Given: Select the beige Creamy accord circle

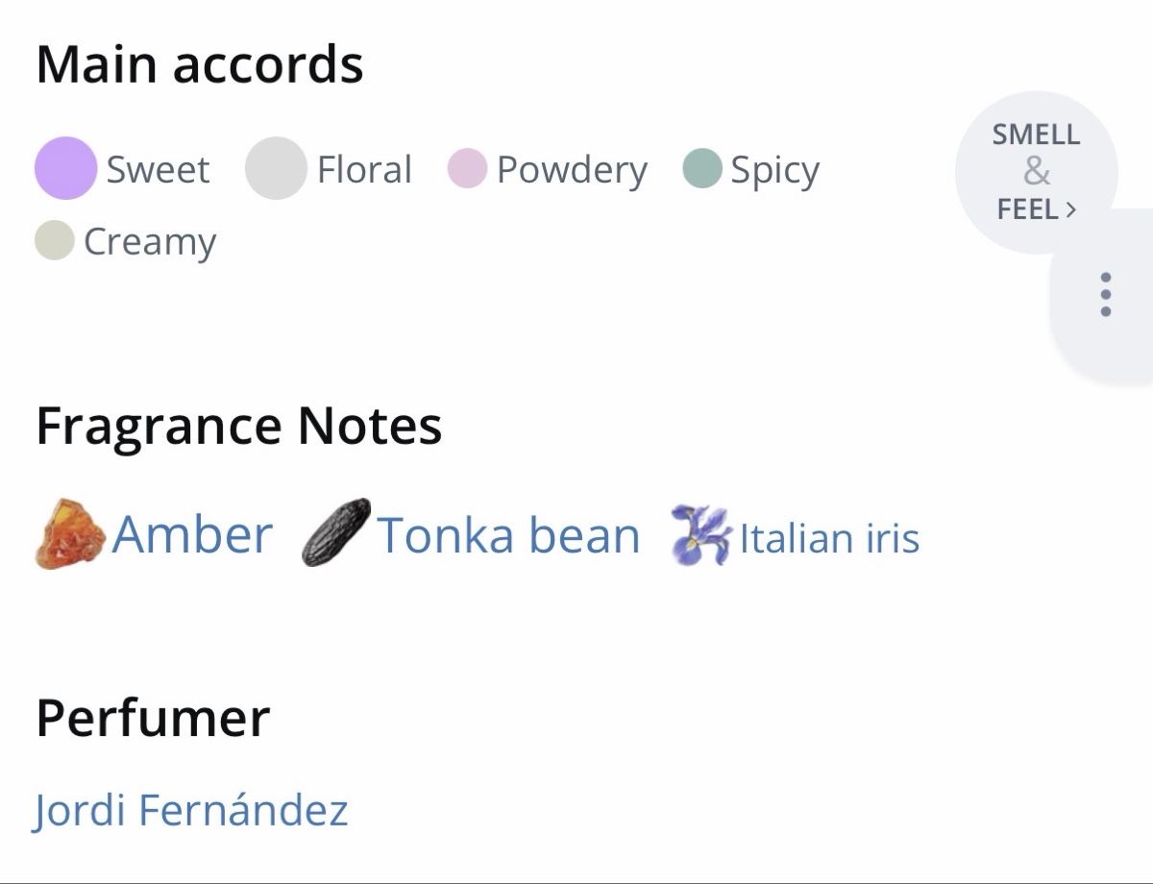Looking at the screenshot, I should click(55, 240).
